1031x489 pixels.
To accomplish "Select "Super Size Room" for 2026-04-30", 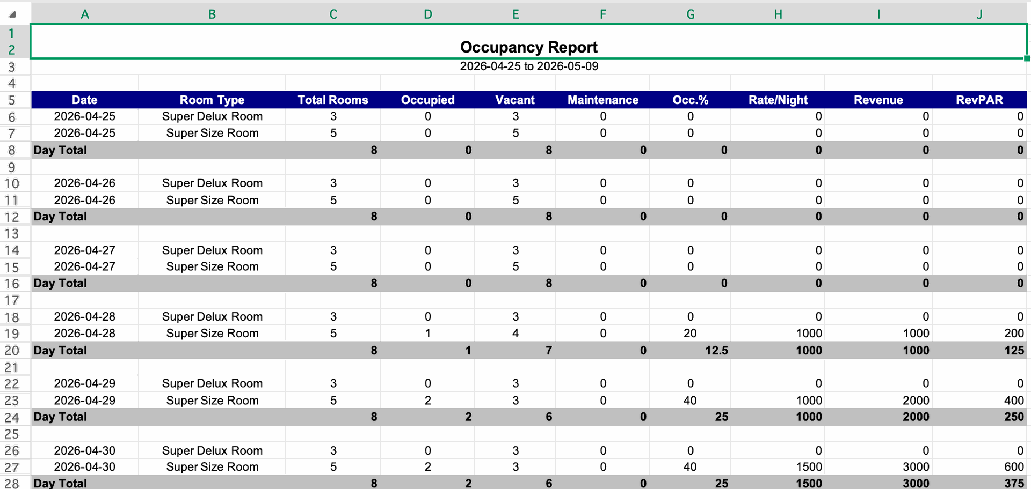I will click(x=212, y=467).
